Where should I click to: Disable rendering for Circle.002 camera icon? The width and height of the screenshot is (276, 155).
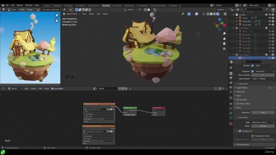click(273, 25)
